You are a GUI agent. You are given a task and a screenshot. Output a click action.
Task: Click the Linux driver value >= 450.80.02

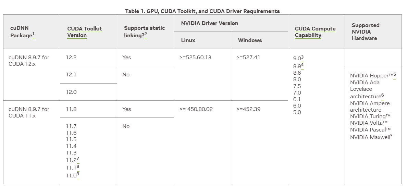(x=196, y=109)
